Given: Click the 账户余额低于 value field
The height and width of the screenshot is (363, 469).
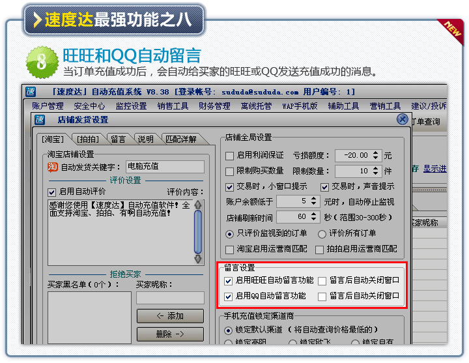Looking at the screenshot, I should tap(293, 201).
